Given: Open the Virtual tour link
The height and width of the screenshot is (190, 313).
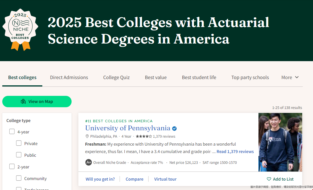Looking at the screenshot, I should 165,179.
